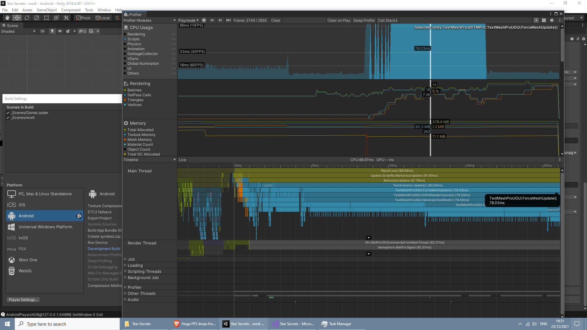Toggle the scene lighting lightbulb icon

tap(52, 31)
